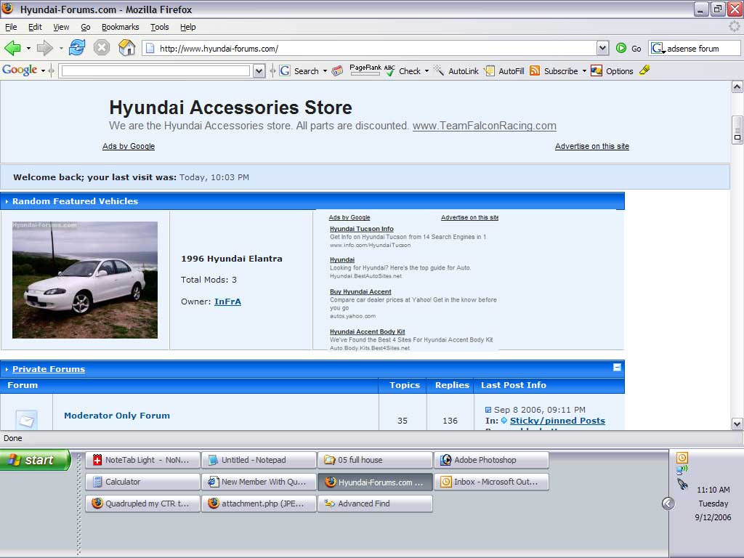744x558 pixels.
Task: Click the Google toolbar news icon beside Search
Action: point(337,71)
